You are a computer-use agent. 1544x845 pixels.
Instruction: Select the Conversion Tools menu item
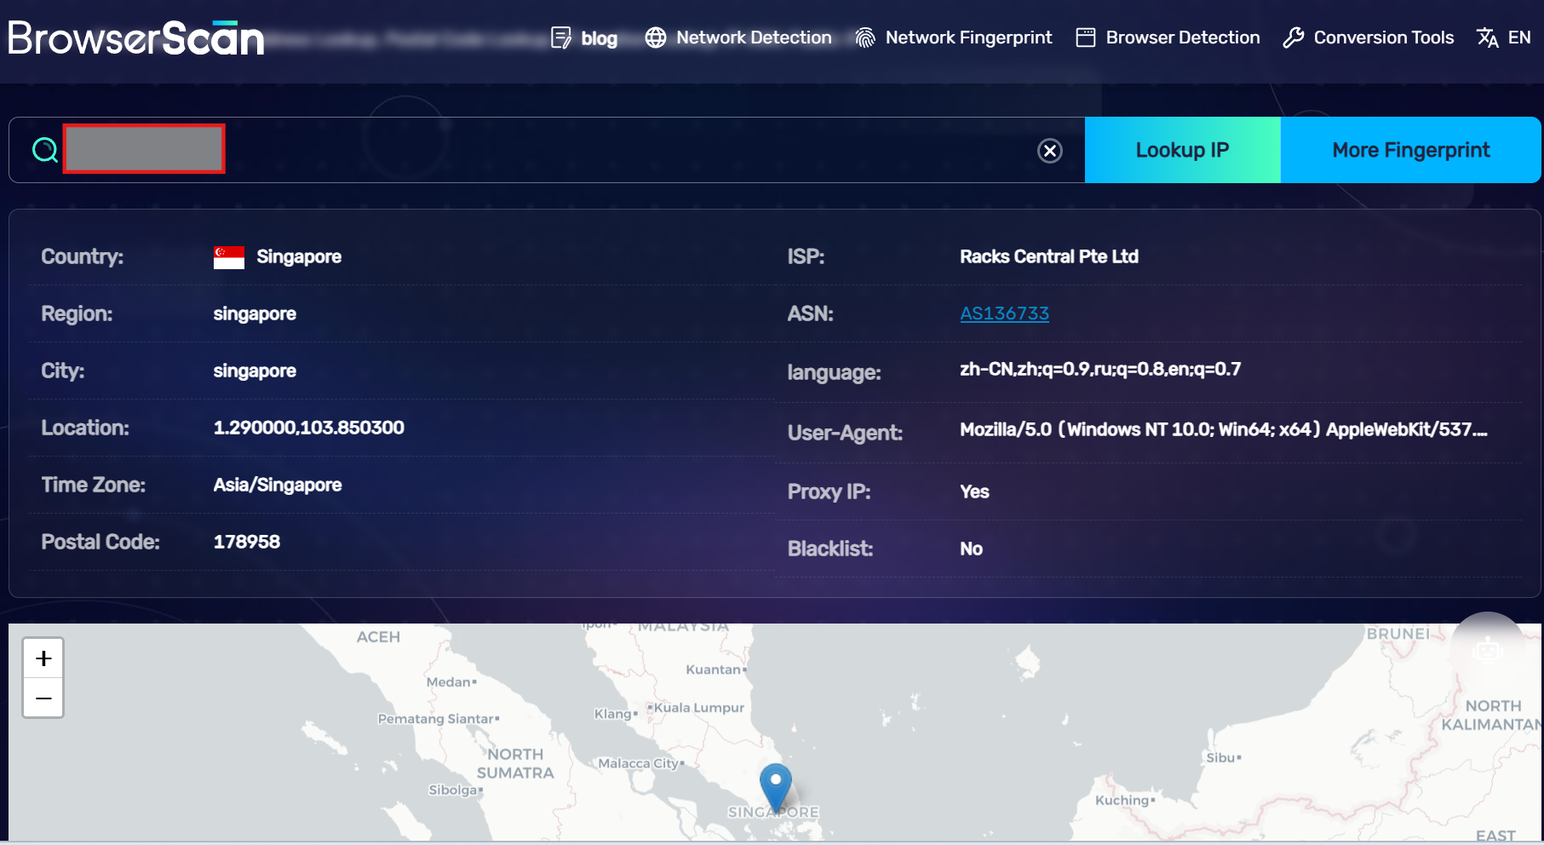coord(1383,37)
